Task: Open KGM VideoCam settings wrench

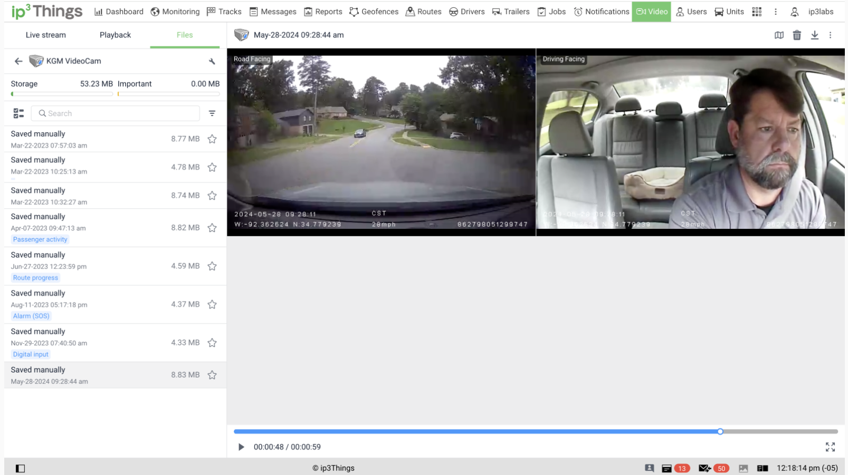Action: pos(212,61)
